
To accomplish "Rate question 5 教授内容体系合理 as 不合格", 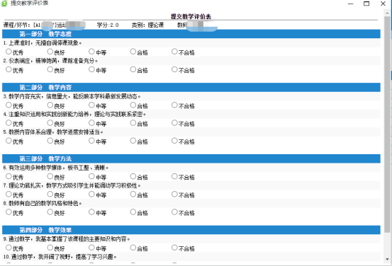I will 174,141.
